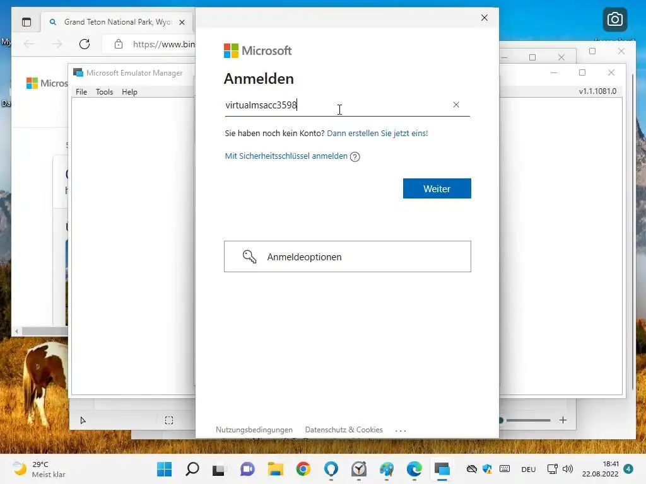Image resolution: width=646 pixels, height=484 pixels.
Task: Open the light bulb app on taskbar
Action: click(331, 469)
